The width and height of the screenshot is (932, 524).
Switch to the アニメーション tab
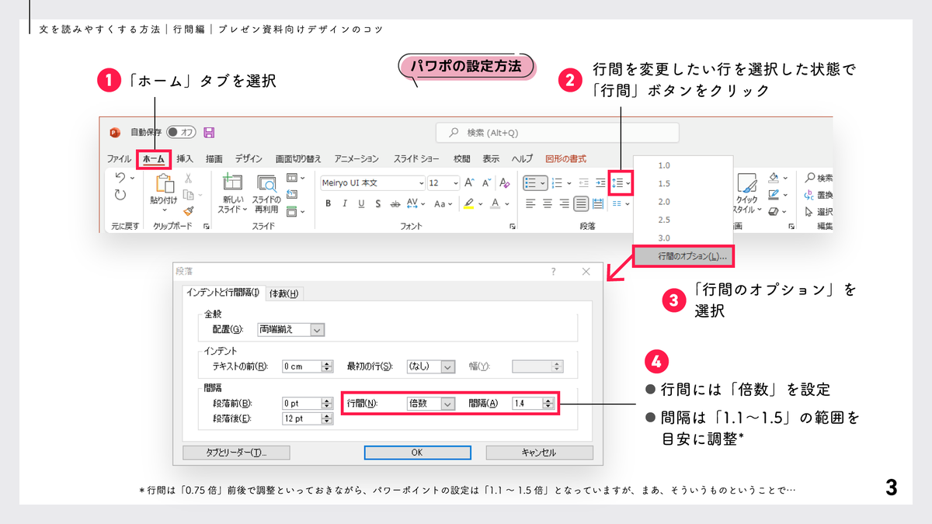356,158
